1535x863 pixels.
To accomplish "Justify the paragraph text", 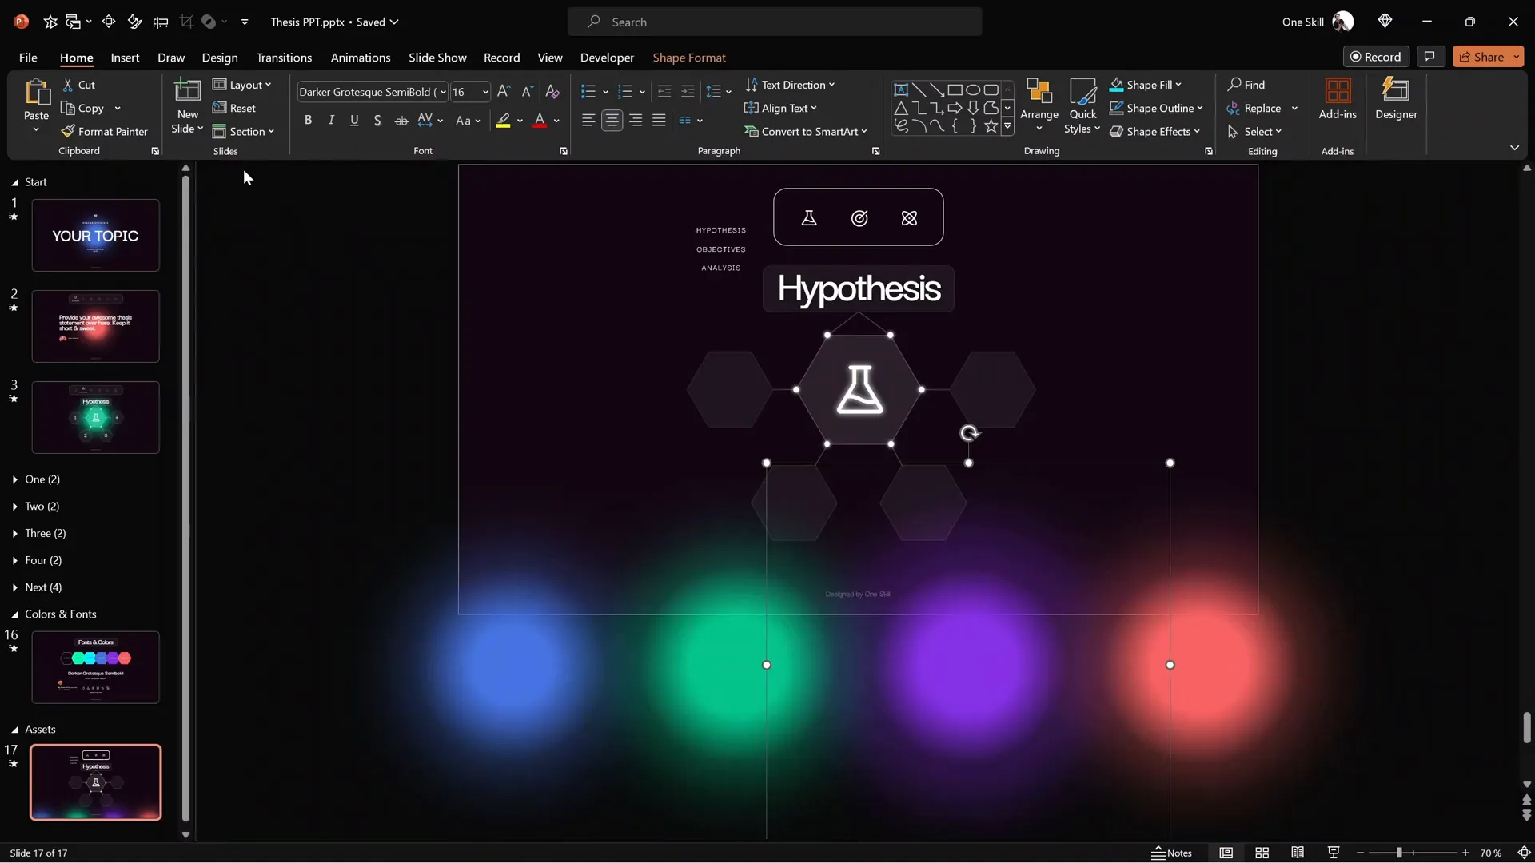I will click(659, 121).
